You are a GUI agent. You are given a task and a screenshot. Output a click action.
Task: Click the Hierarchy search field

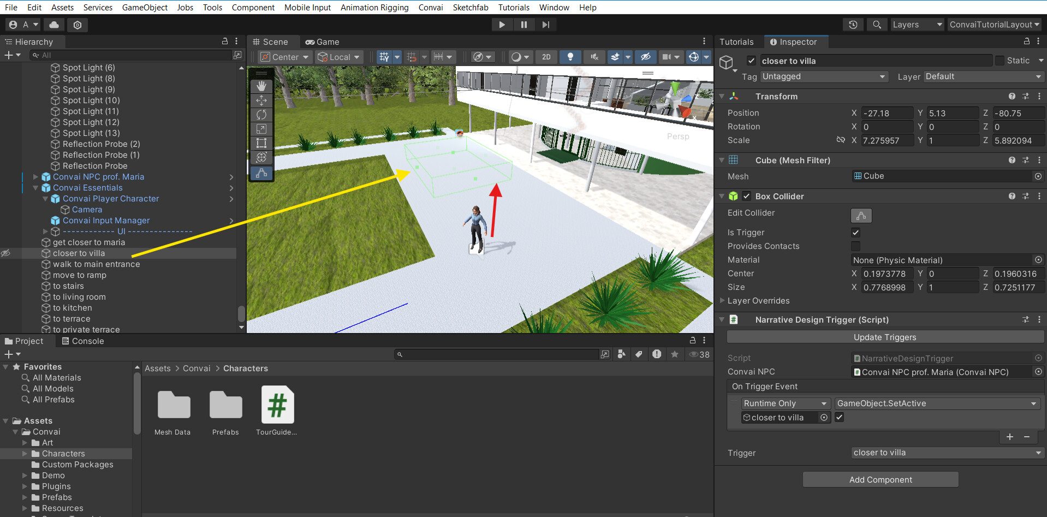[x=131, y=55]
